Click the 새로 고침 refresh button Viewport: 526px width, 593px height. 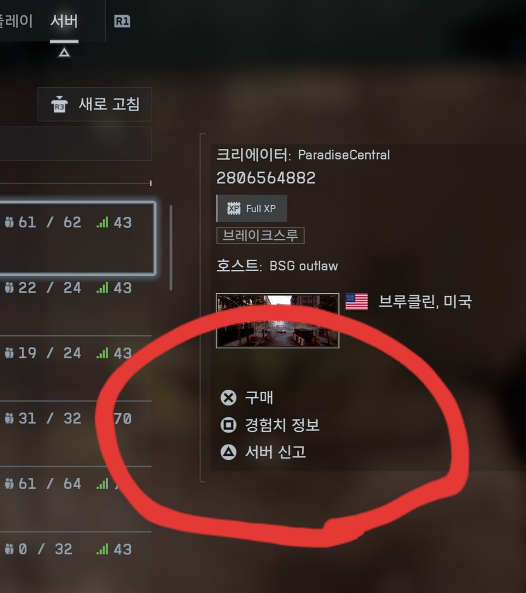point(95,105)
